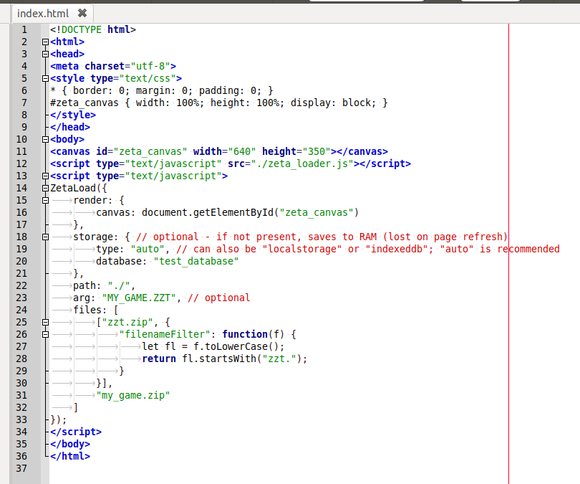Click the getElementById call on line 16
This screenshot has height=484, width=580.
pyautogui.click(x=233, y=212)
